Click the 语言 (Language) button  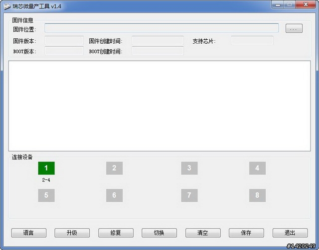point(29,233)
